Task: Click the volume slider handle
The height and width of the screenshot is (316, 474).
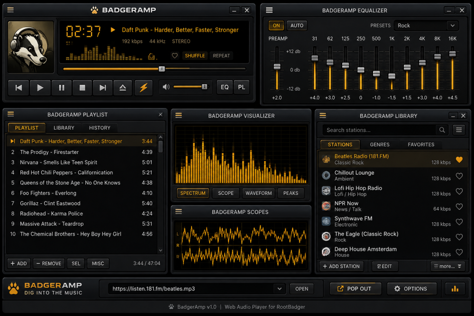Action: pos(205,87)
